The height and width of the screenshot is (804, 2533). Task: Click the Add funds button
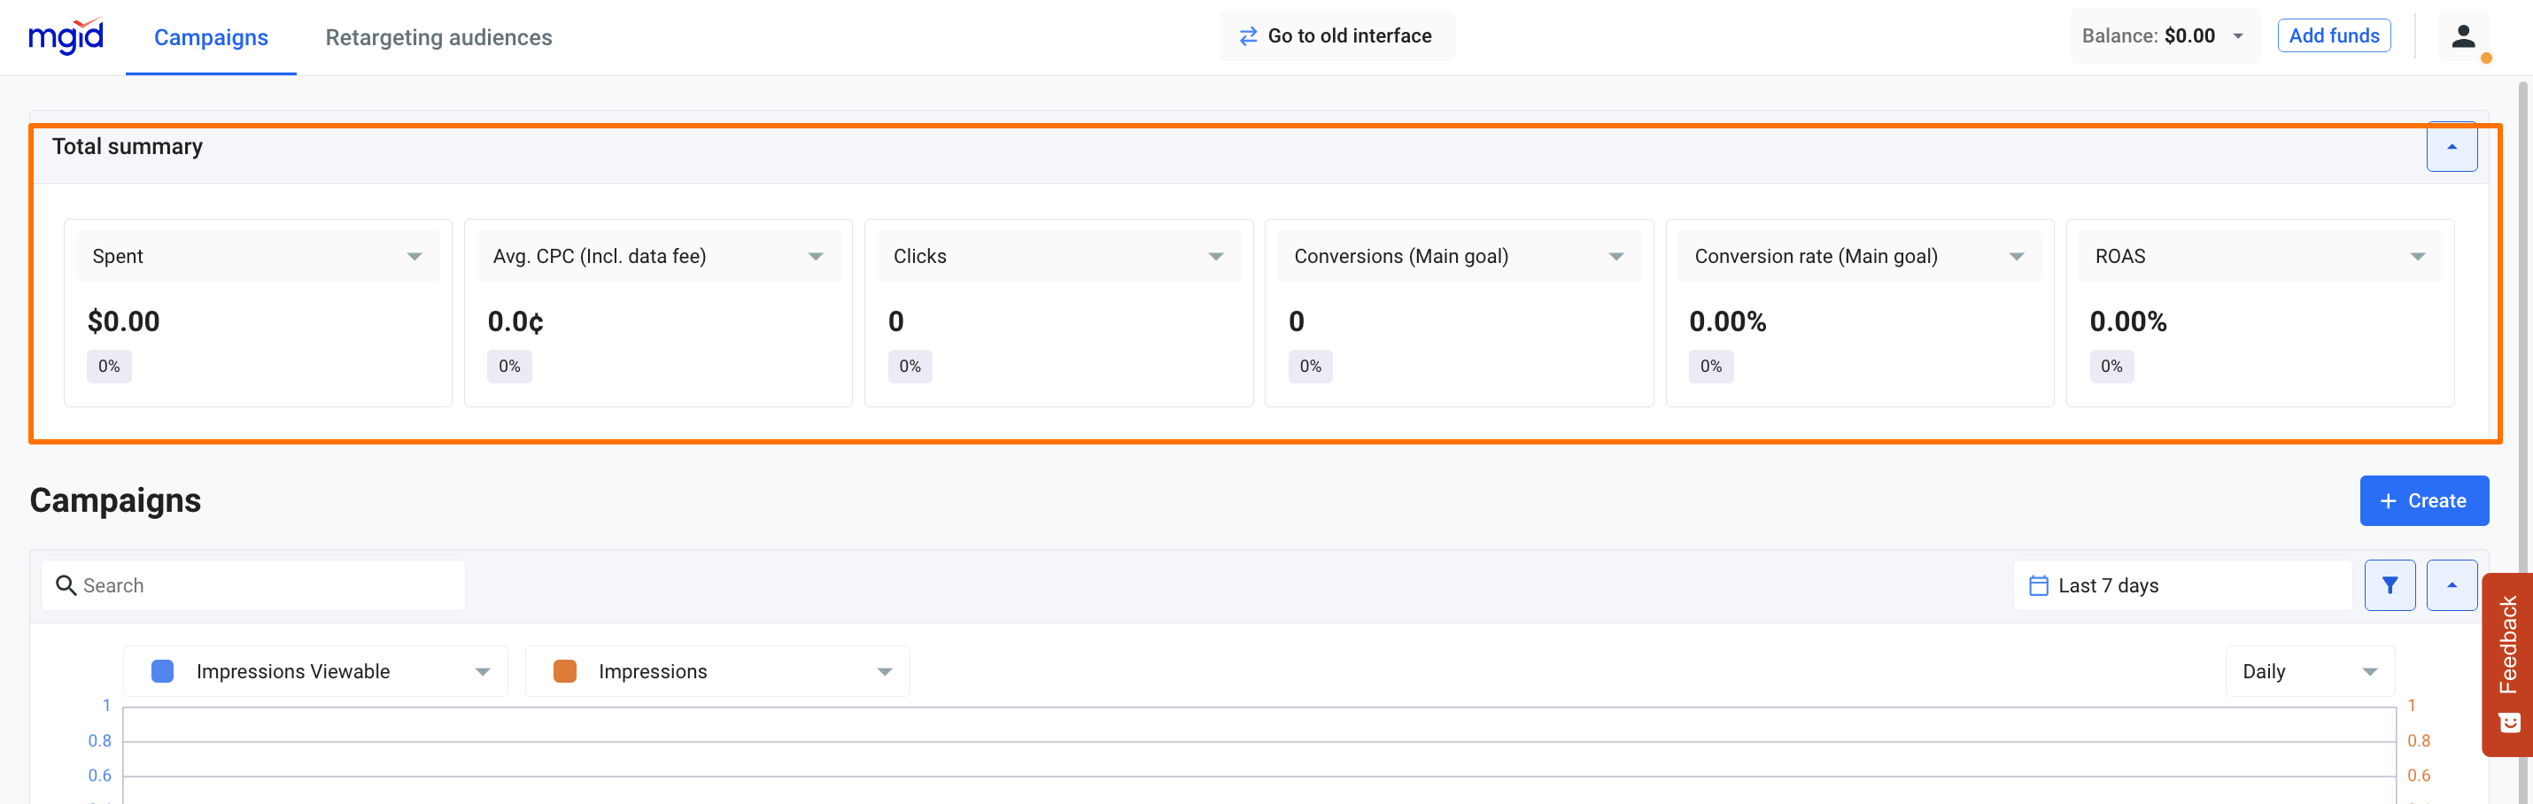[x=2334, y=36]
